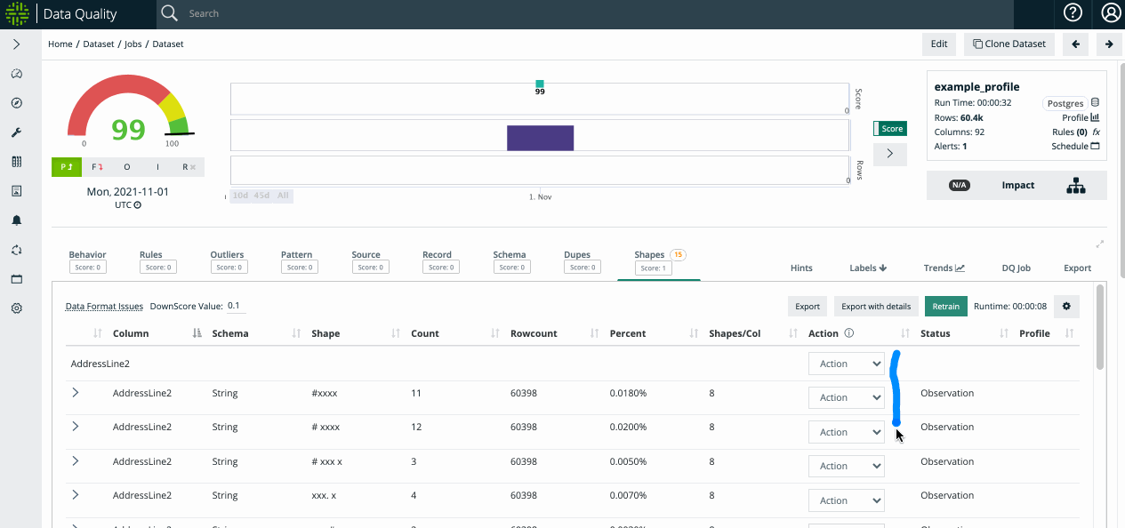Click the DownScore Value input field
1125x528 pixels.
tap(235, 306)
